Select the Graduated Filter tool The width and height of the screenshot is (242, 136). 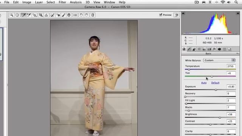pyautogui.click(x=69, y=15)
